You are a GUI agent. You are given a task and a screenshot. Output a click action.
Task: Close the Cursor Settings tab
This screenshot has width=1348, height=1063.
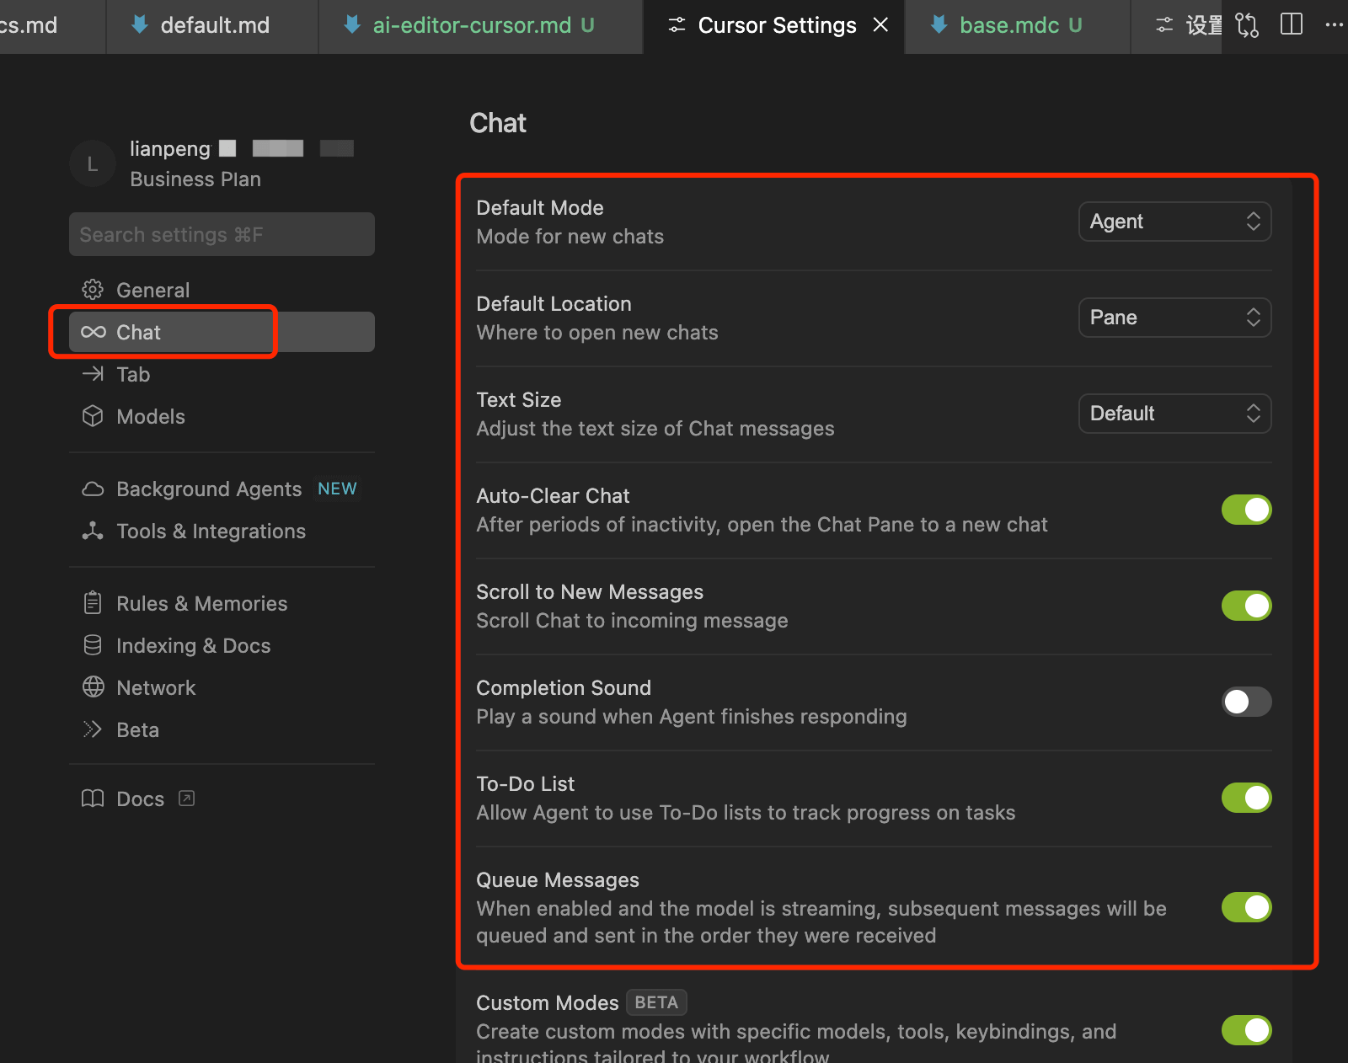880,25
